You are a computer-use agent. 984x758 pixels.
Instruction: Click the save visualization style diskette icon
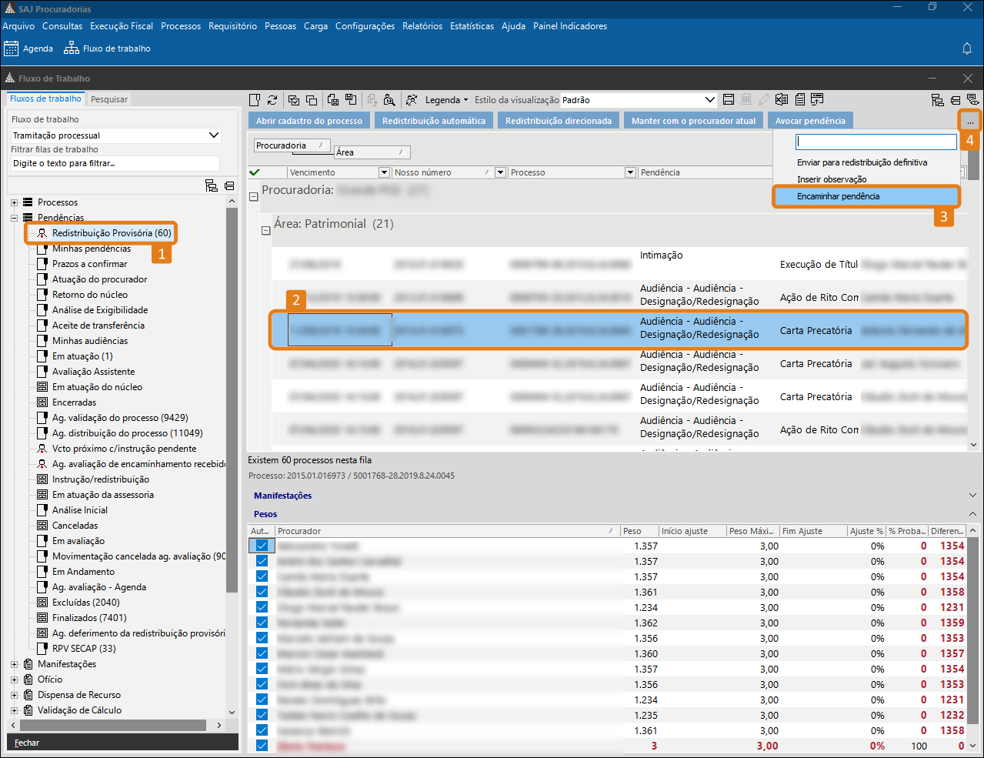tap(729, 100)
